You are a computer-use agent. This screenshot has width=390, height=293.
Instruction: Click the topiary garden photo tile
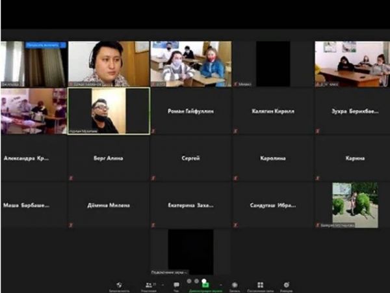(x=355, y=204)
